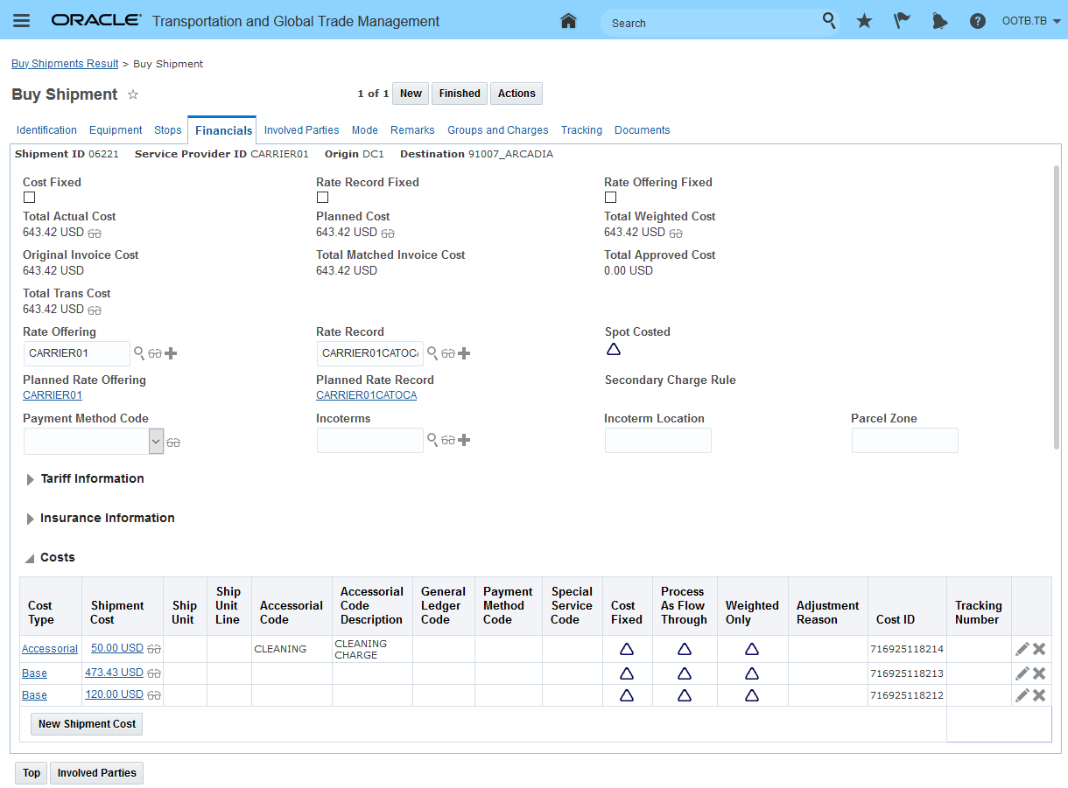
Task: Open the Groups and Charges tab
Action: tap(497, 130)
